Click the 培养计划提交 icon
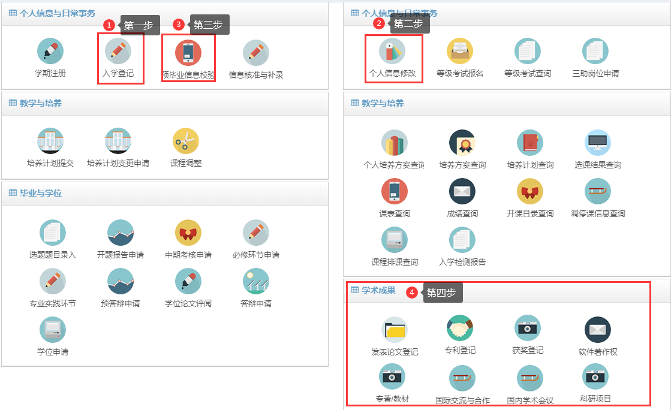Image resolution: width=671 pixels, height=410 pixels. click(x=50, y=141)
